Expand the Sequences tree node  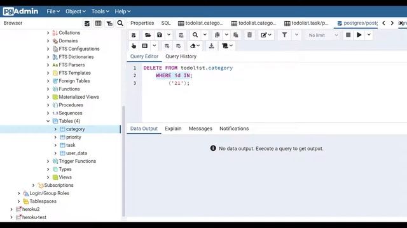point(48,113)
